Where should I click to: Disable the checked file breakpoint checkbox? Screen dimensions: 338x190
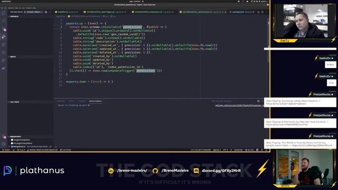(x=12, y=147)
